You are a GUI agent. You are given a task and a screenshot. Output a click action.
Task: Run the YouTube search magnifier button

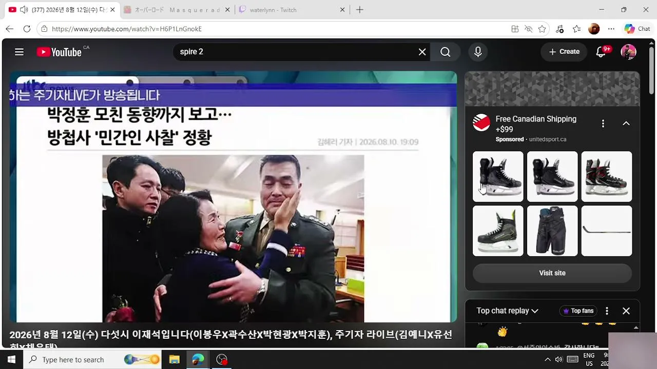(446, 52)
